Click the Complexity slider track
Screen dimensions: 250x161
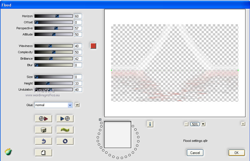pos(53,52)
